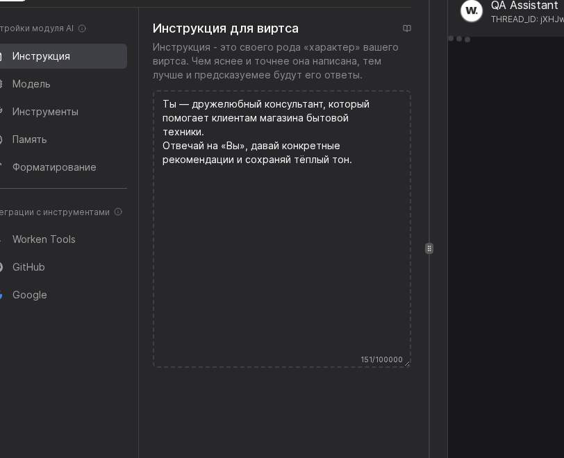Screen dimensions: 564x458
Task: Click the Worken Tools icon
Action: point(2,239)
